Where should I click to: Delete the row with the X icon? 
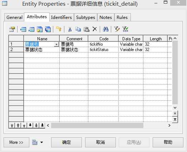tap(95, 29)
